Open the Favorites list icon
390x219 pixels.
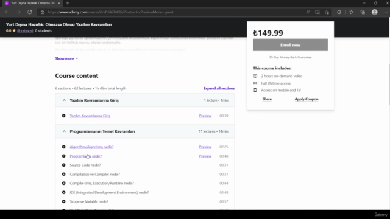[351, 12]
